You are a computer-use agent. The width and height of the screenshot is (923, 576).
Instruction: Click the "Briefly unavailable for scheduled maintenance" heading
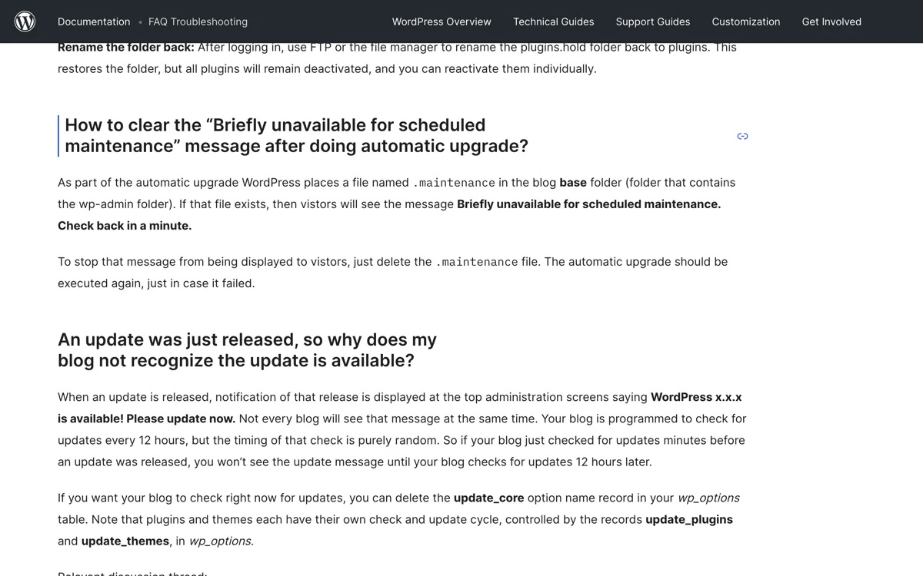click(296, 135)
